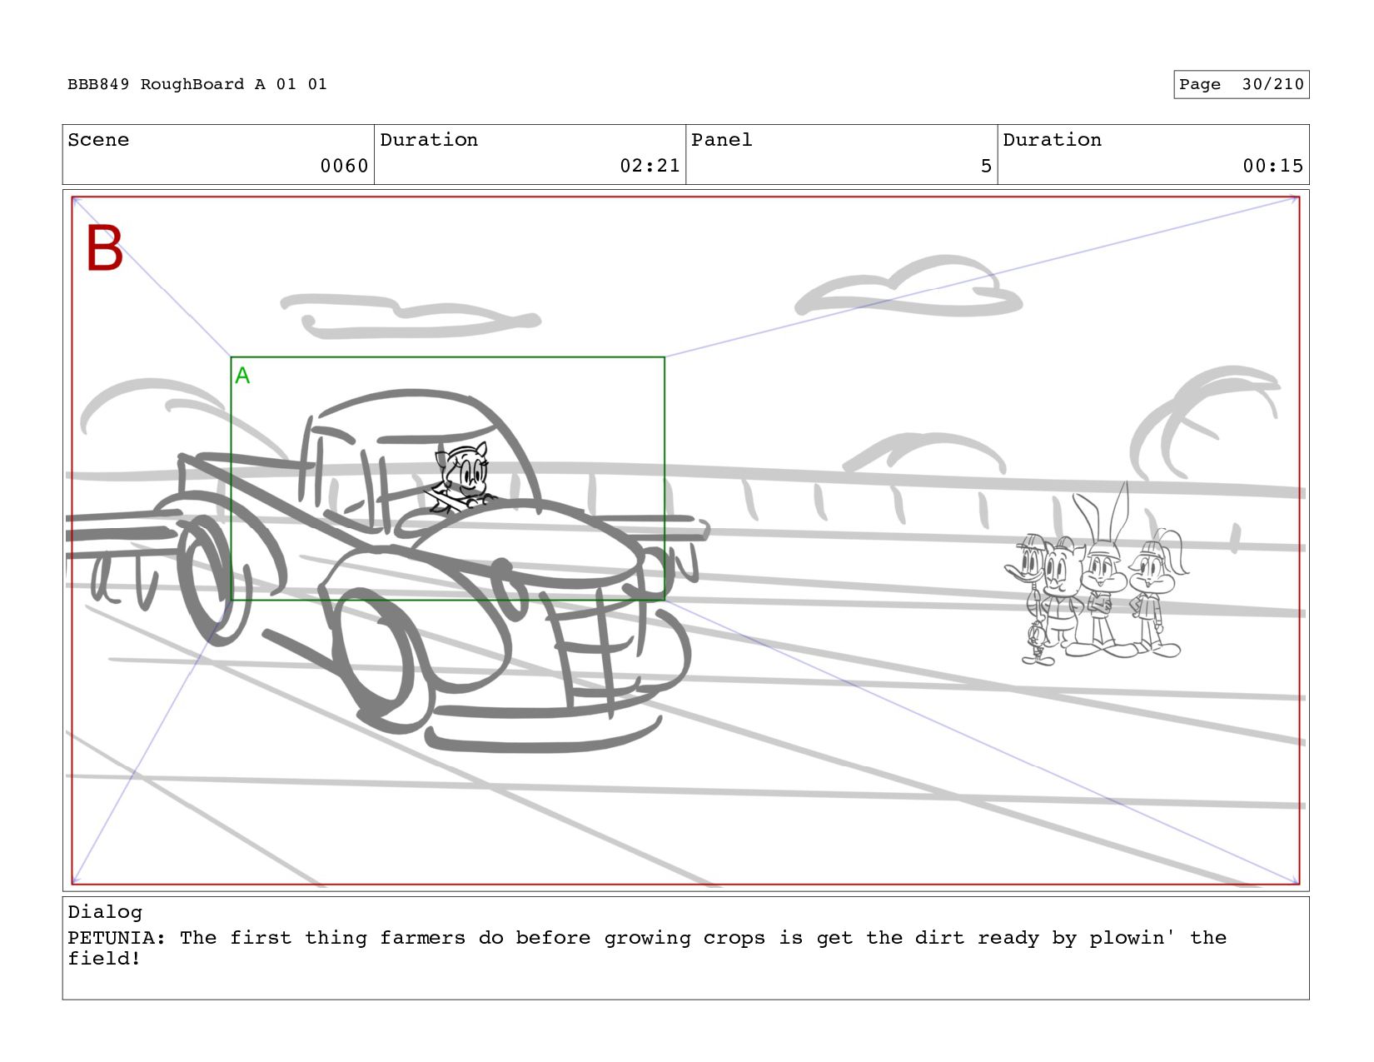Click the green camera frame letter 'A'
The image size is (1374, 1062).
click(242, 376)
